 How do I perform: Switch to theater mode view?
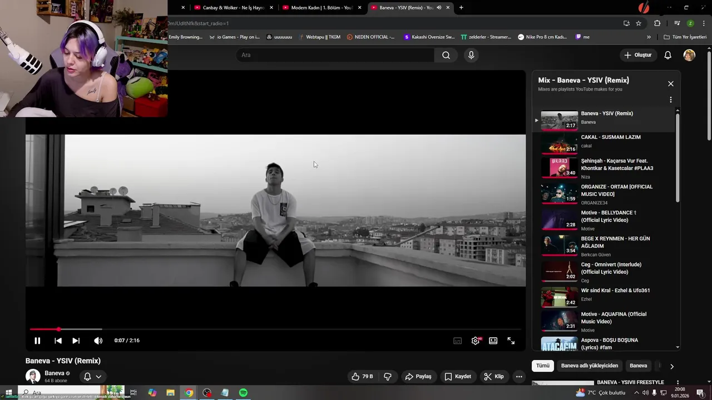pos(493,341)
